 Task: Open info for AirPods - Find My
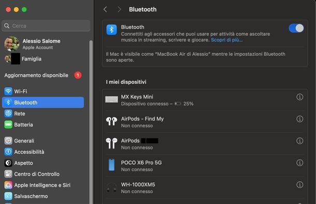[x=299, y=119]
